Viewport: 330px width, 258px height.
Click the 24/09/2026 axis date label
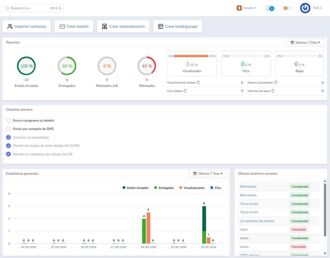tap(28, 247)
